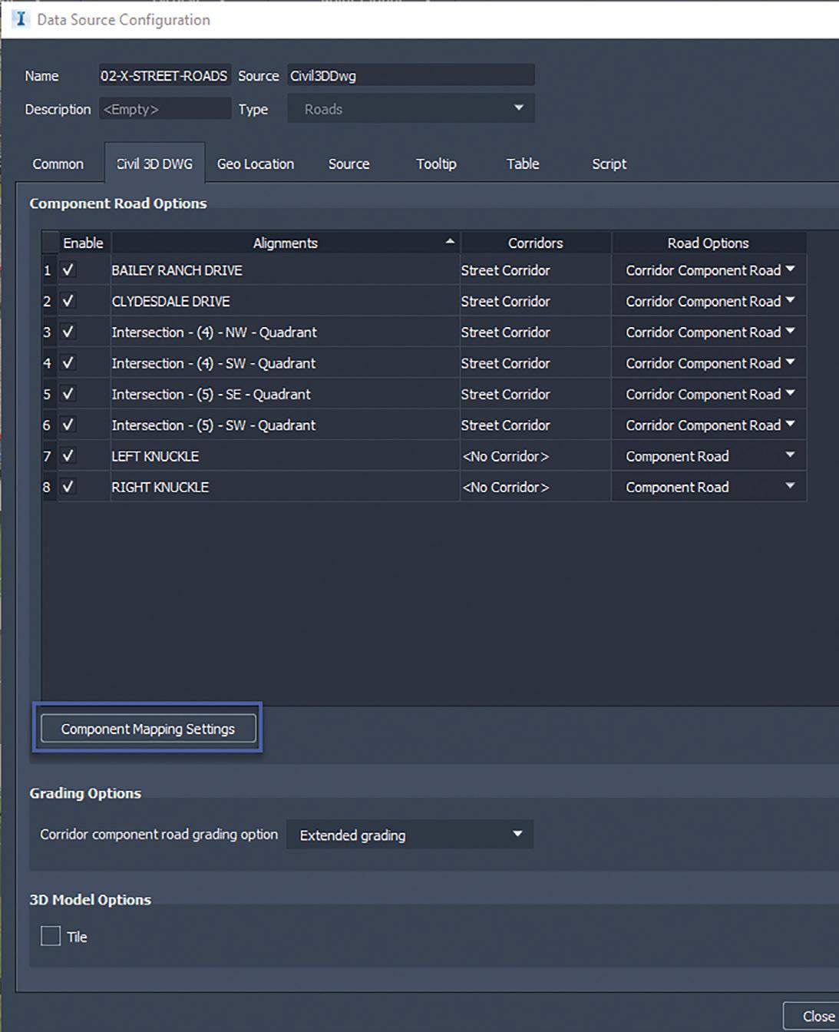Open Road Options dropdown for Intersection (4) SW

709,363
